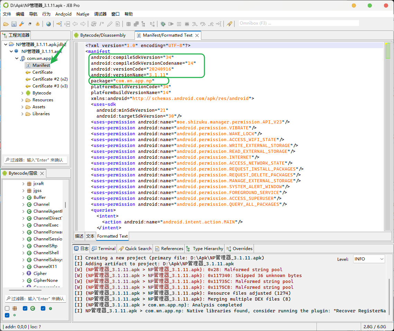Close the Manifest/Formatted Text tab

click(x=197, y=35)
